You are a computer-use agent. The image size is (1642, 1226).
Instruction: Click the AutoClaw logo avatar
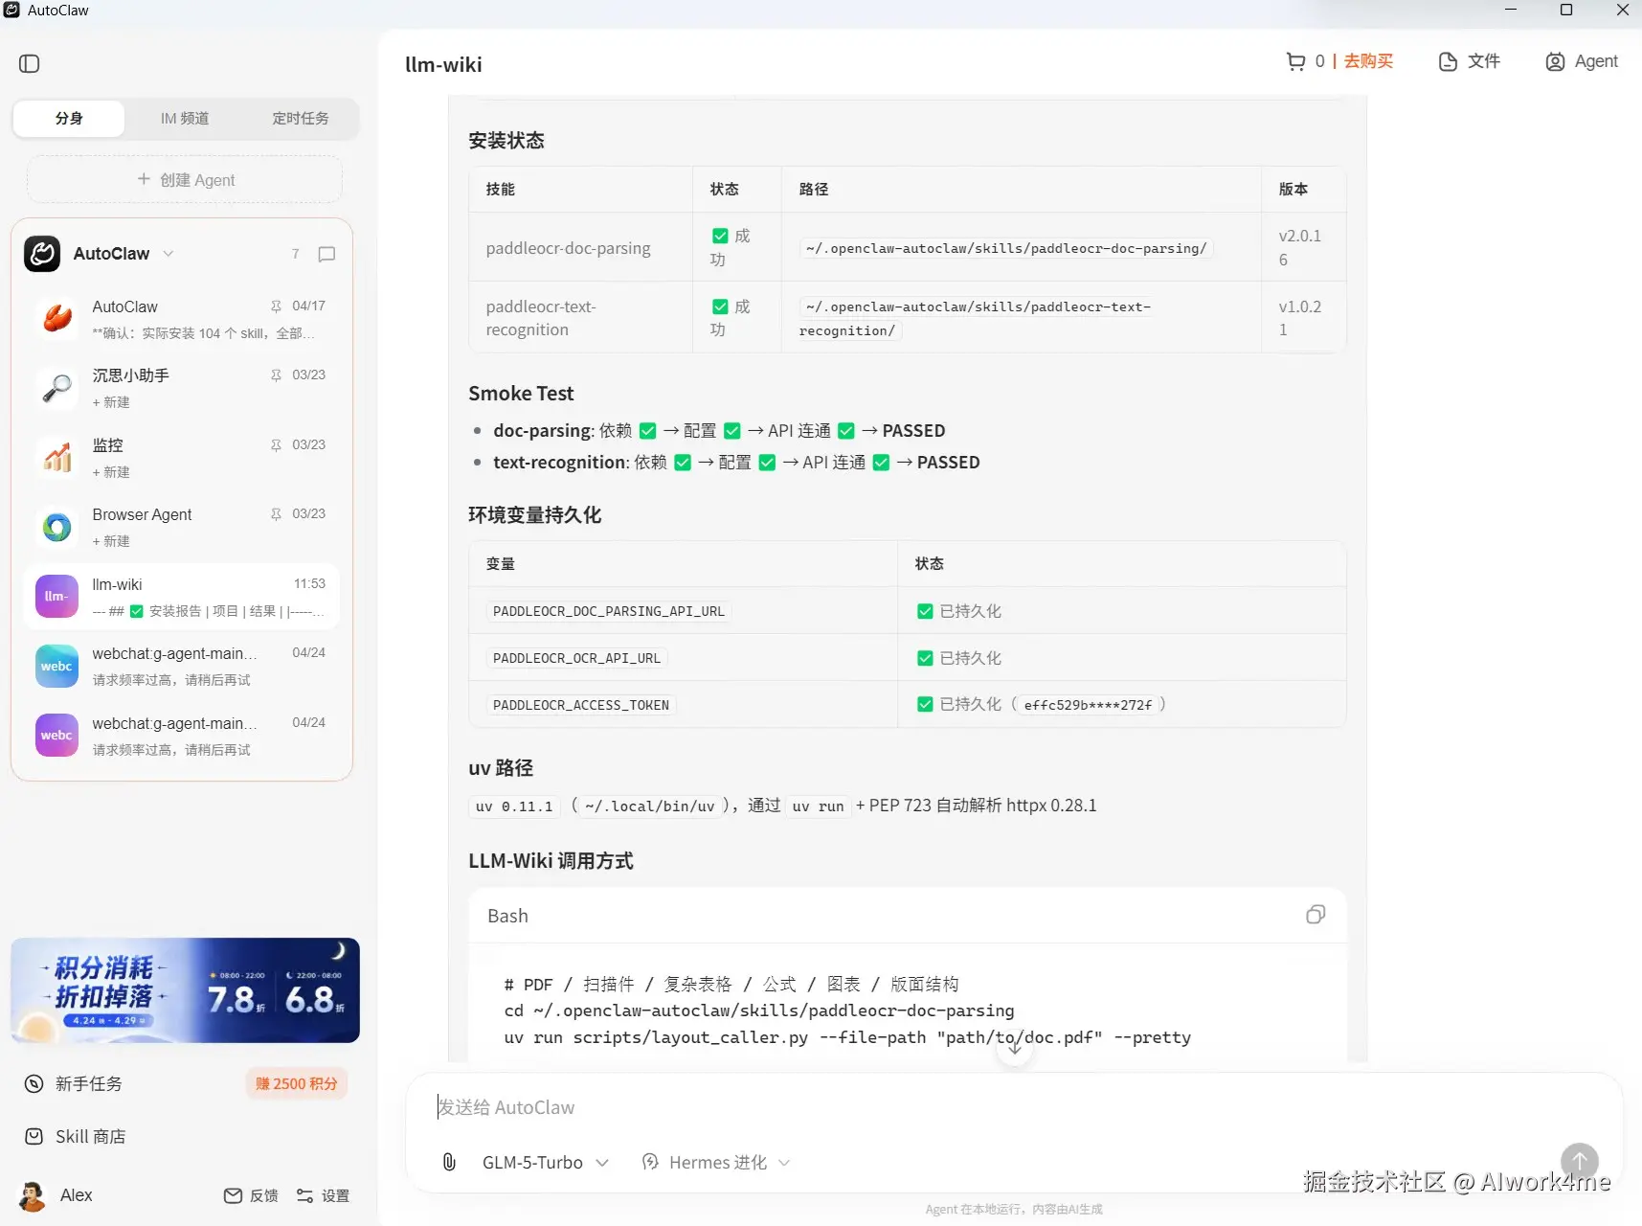[x=42, y=254]
